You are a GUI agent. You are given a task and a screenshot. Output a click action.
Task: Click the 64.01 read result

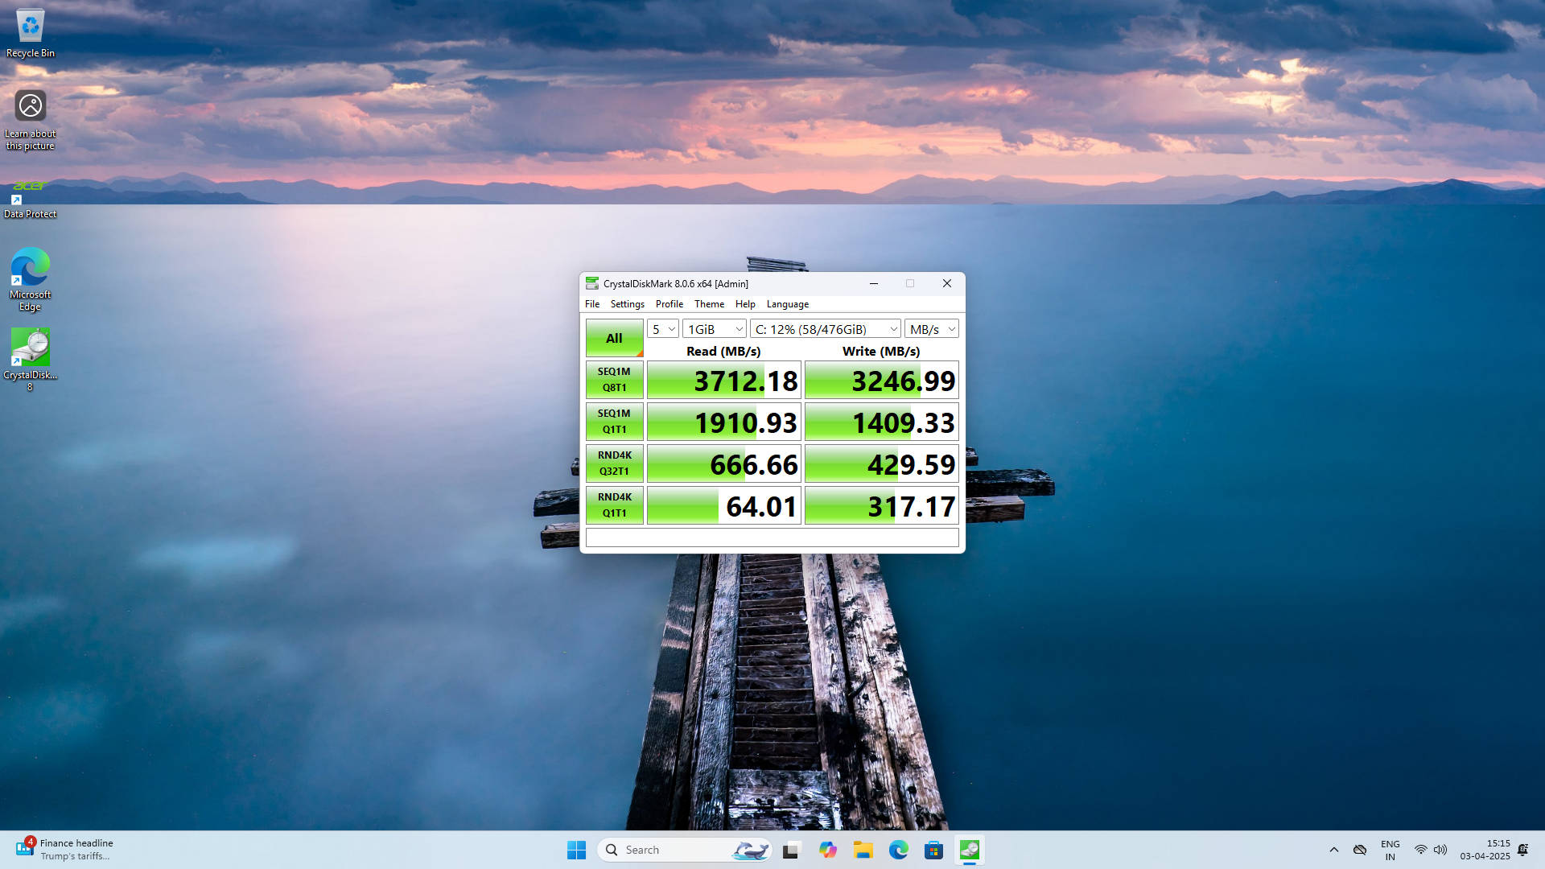pos(724,505)
